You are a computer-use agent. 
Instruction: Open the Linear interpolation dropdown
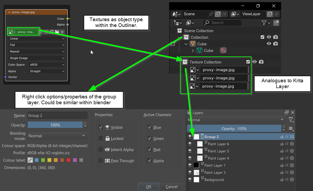coord(36,39)
